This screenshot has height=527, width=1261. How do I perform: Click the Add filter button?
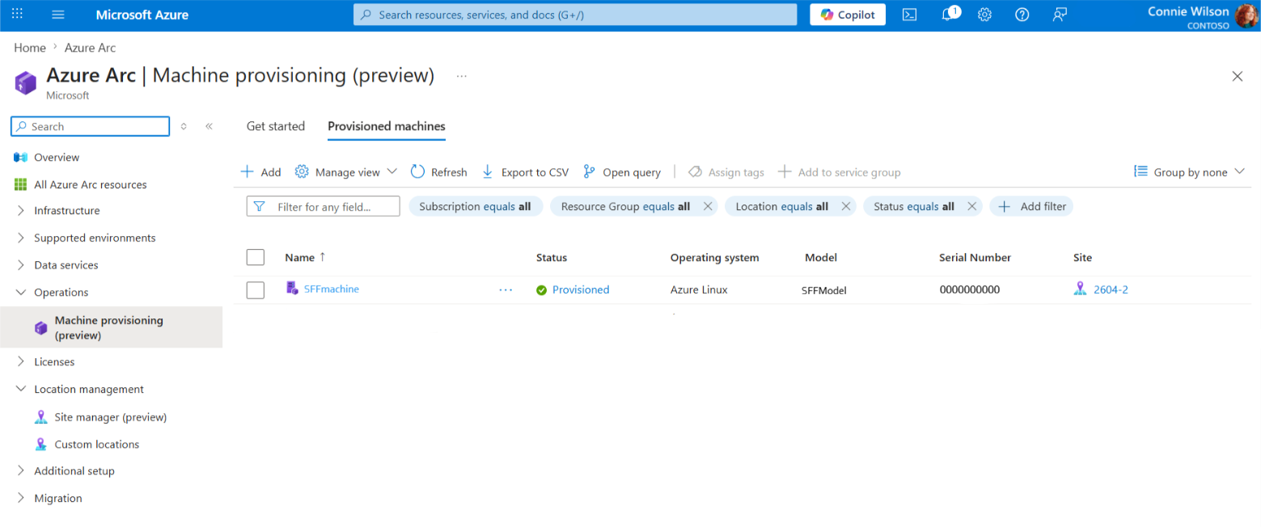tap(1032, 207)
